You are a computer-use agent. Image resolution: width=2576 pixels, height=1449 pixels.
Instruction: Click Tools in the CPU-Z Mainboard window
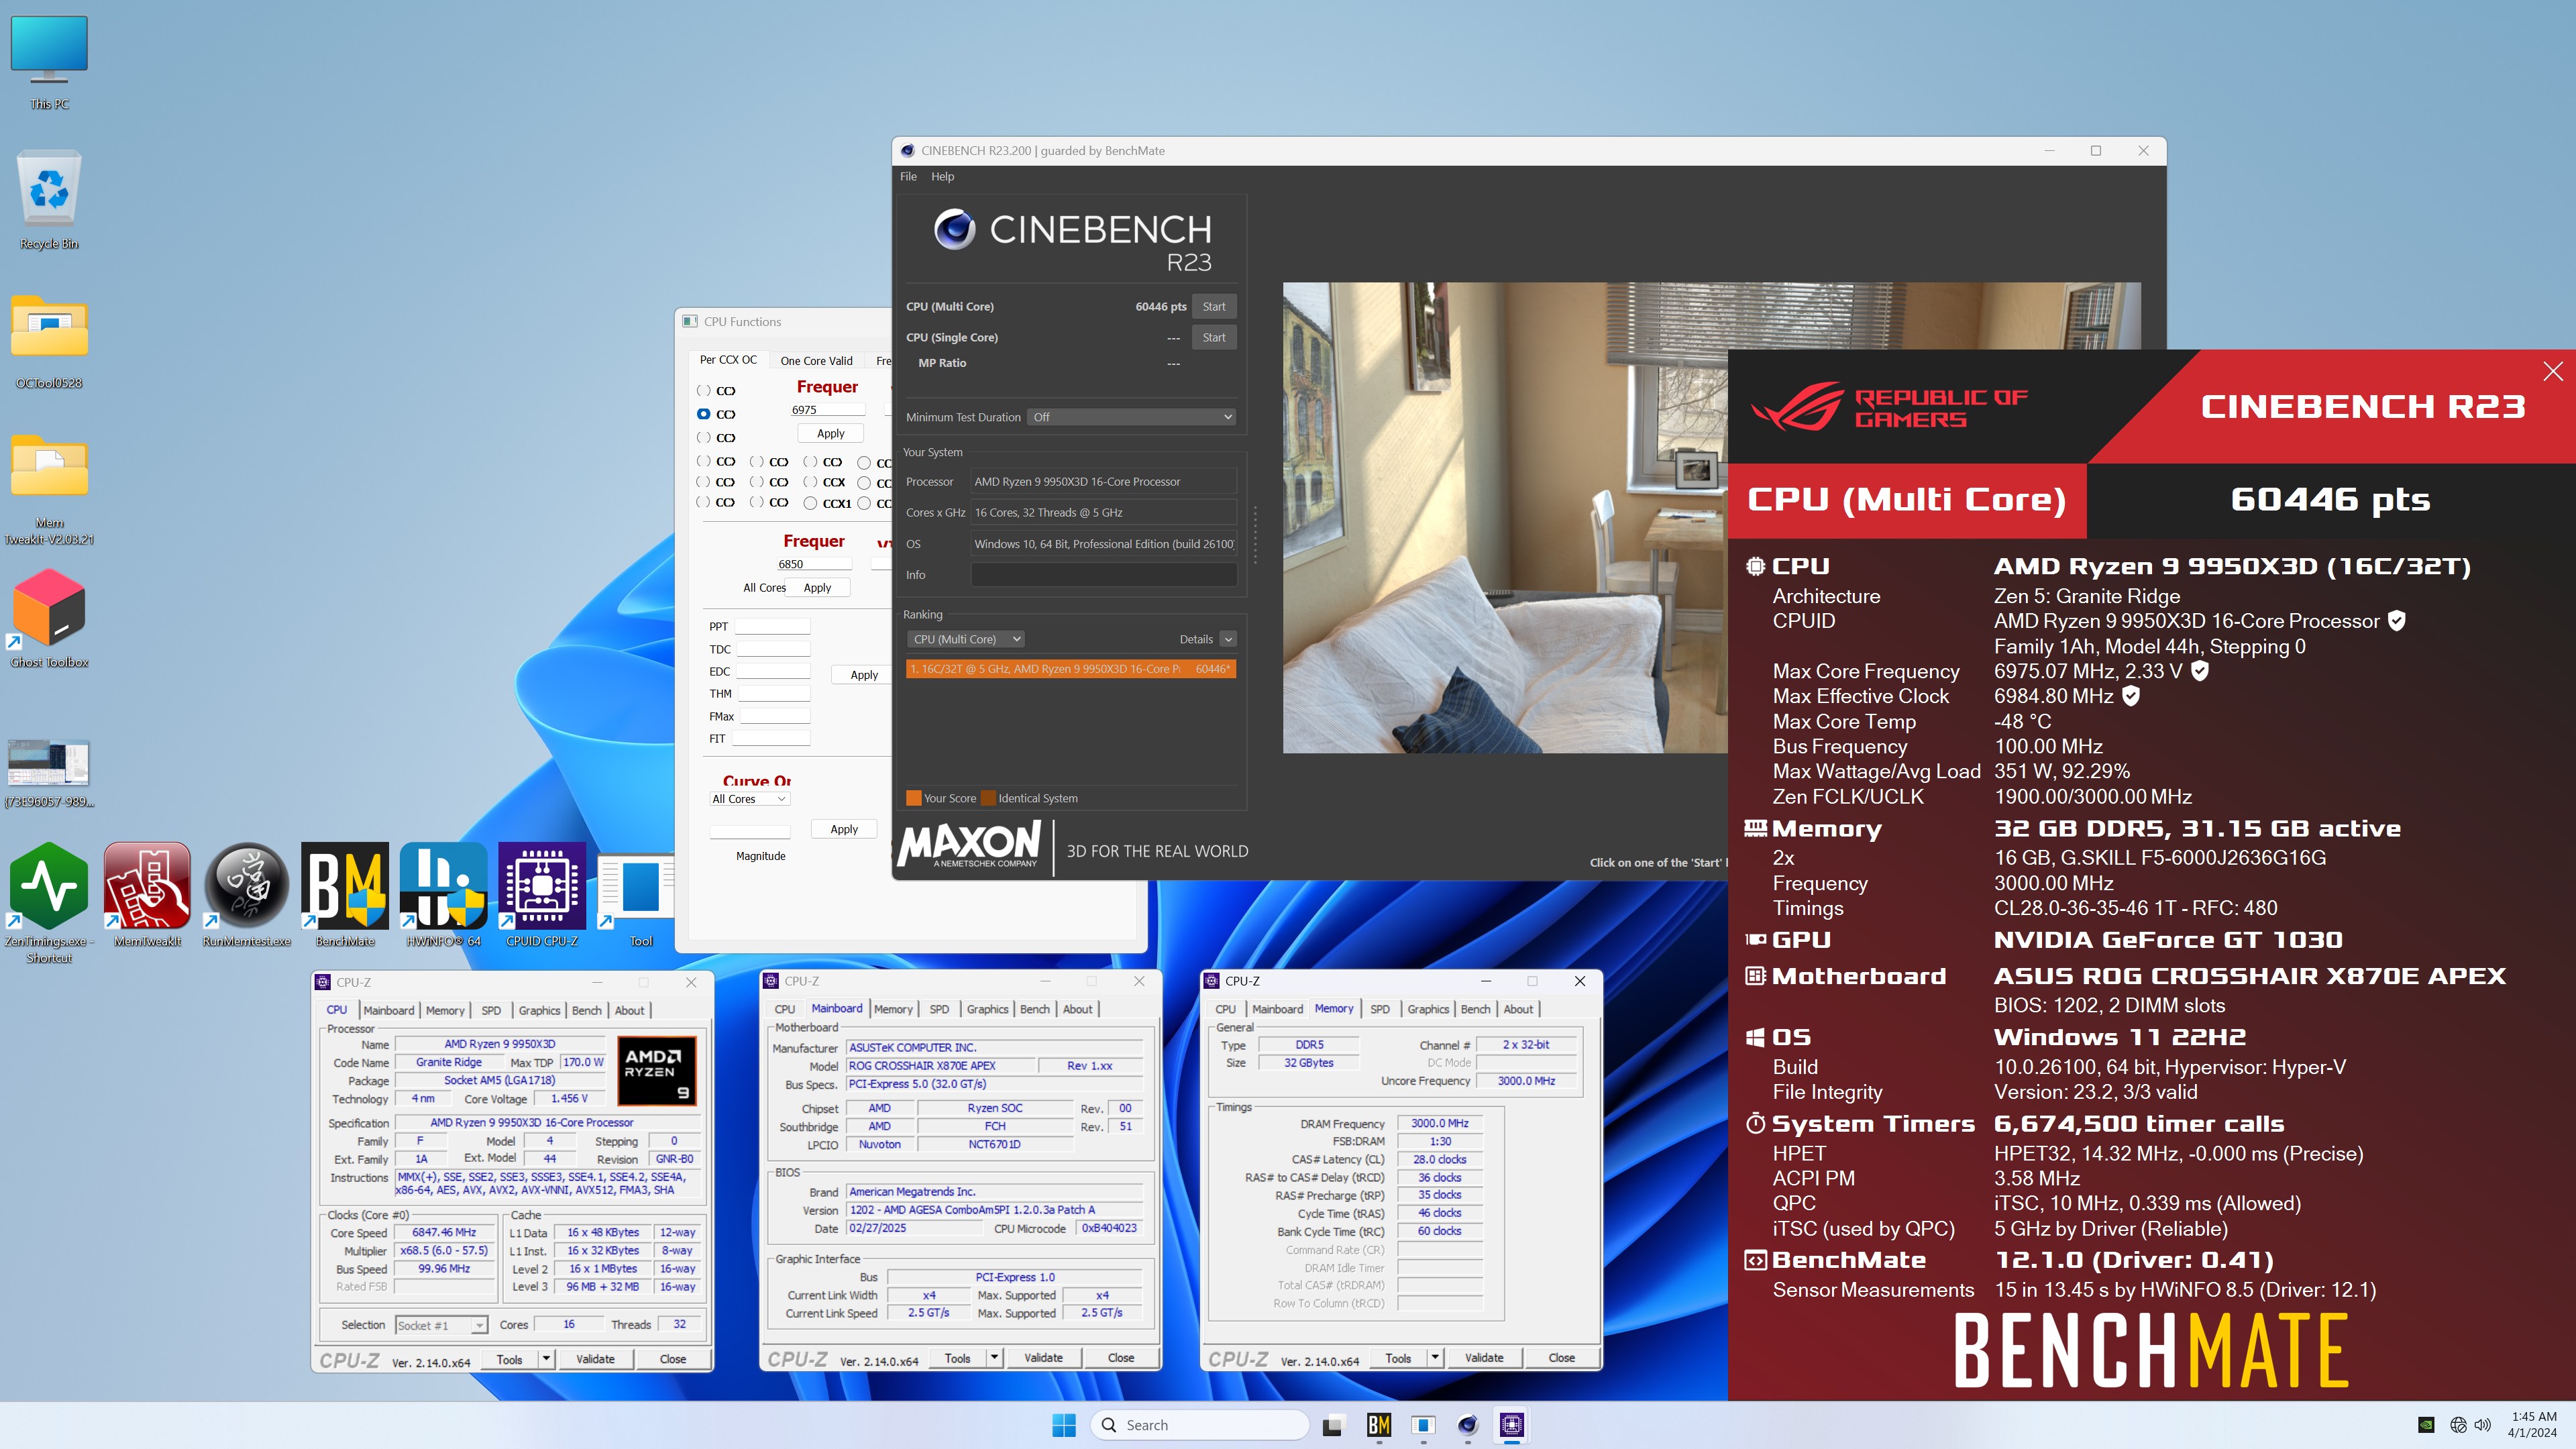957,1357
